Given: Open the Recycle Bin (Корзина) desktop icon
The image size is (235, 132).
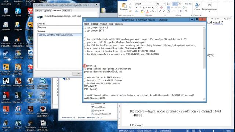Looking at the screenshot, I should pyautogui.click(x=6, y=12).
